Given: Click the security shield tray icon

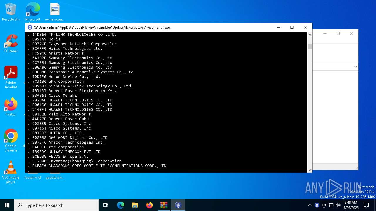Looking at the screenshot, I should (317, 205).
